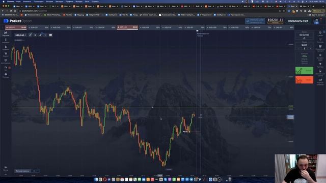
Task: Open the Achievements diamond icon in sidebar
Action: pyautogui.click(x=6, y=61)
